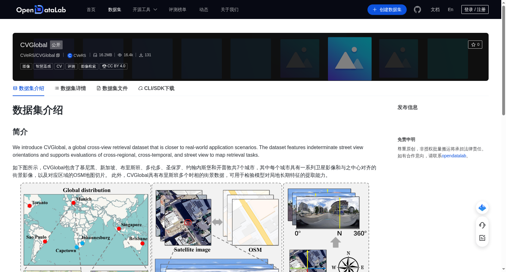Star the CVGlobal dataset
506x272 pixels.
click(x=475, y=45)
